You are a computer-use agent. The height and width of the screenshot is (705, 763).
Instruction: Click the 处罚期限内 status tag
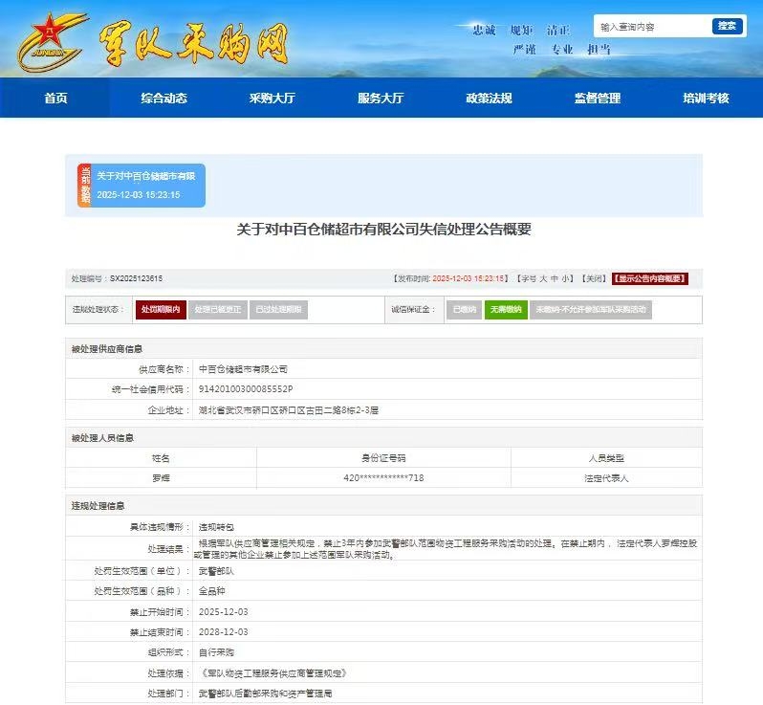coord(161,309)
